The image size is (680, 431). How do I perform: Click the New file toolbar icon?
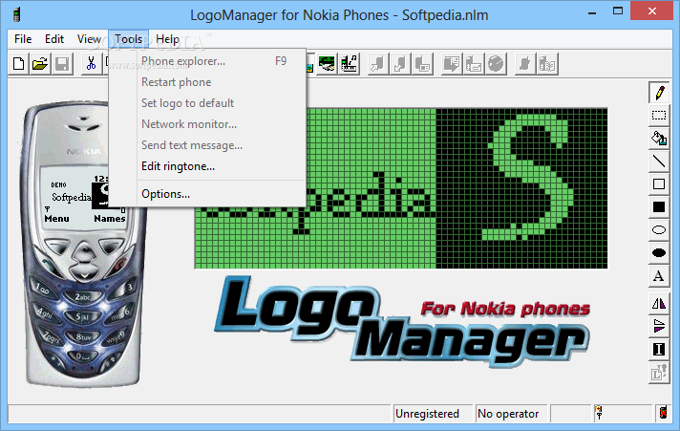[x=19, y=64]
